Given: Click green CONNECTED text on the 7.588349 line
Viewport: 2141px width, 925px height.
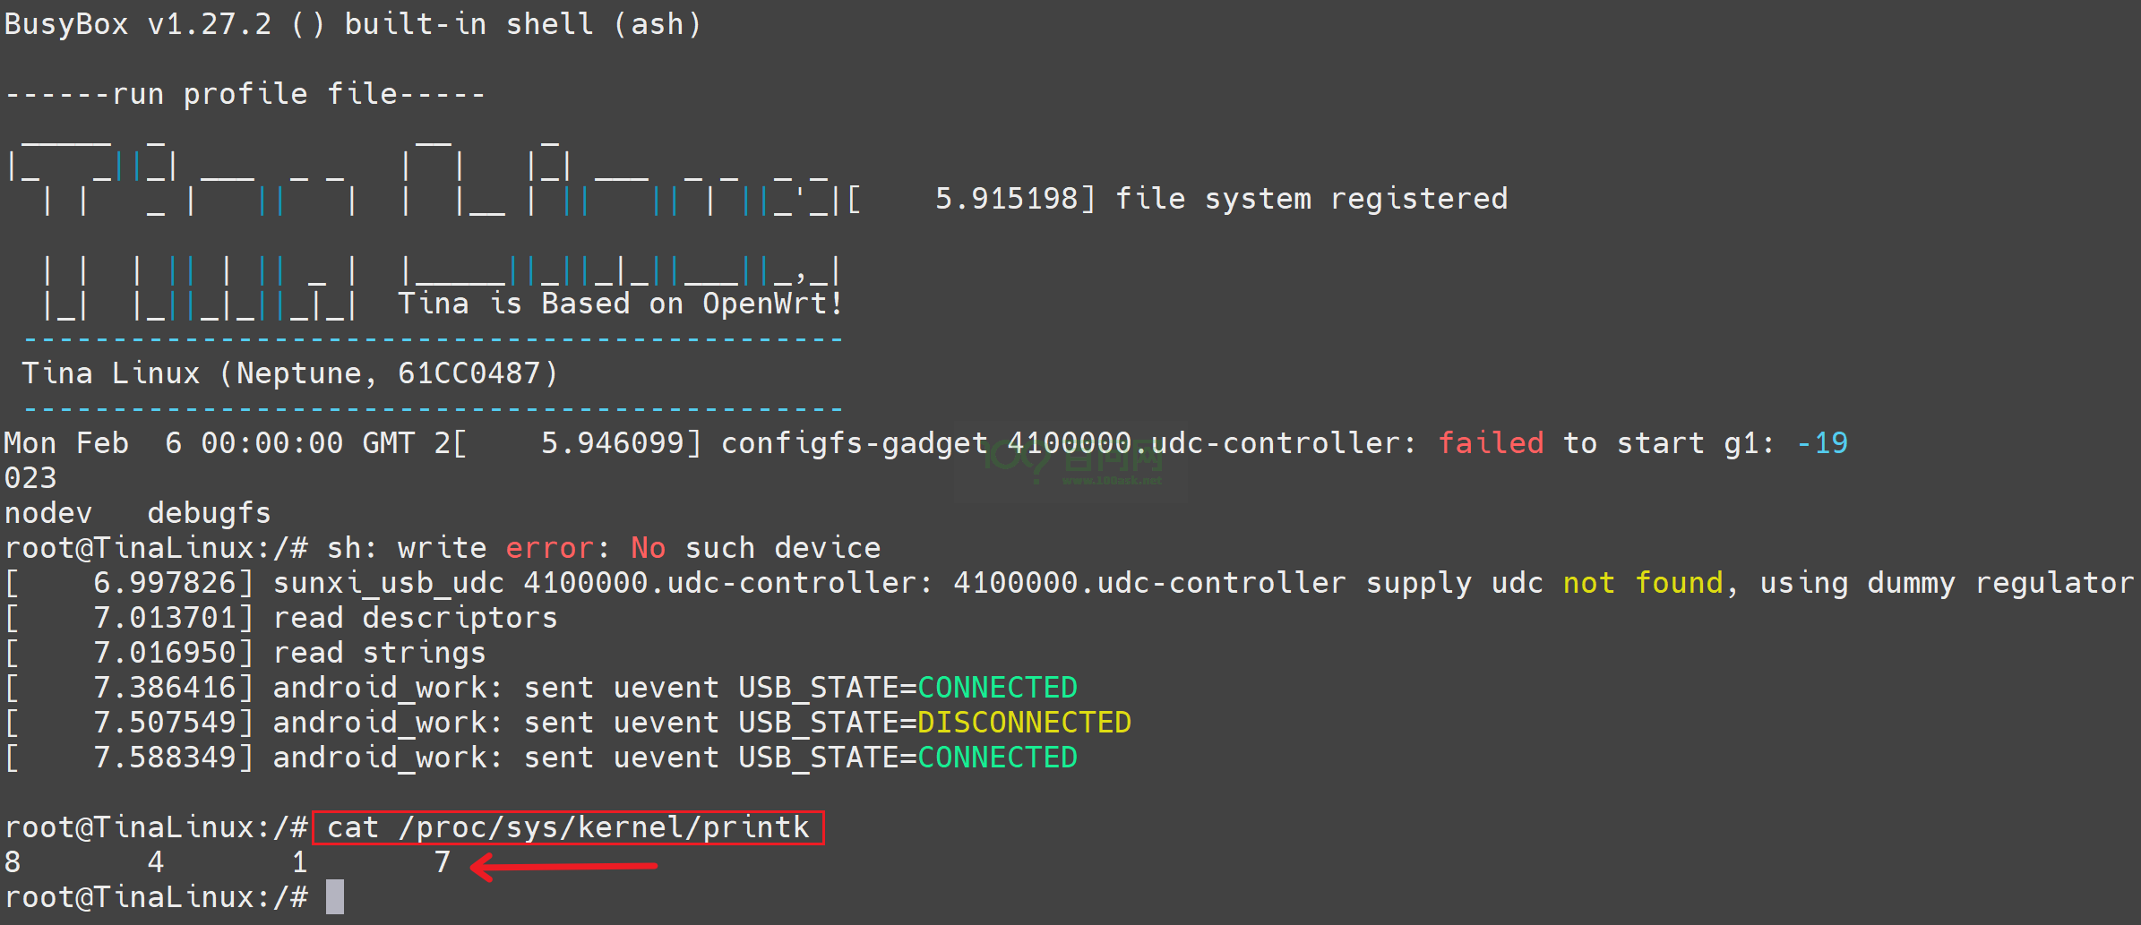Looking at the screenshot, I should coord(997,758).
